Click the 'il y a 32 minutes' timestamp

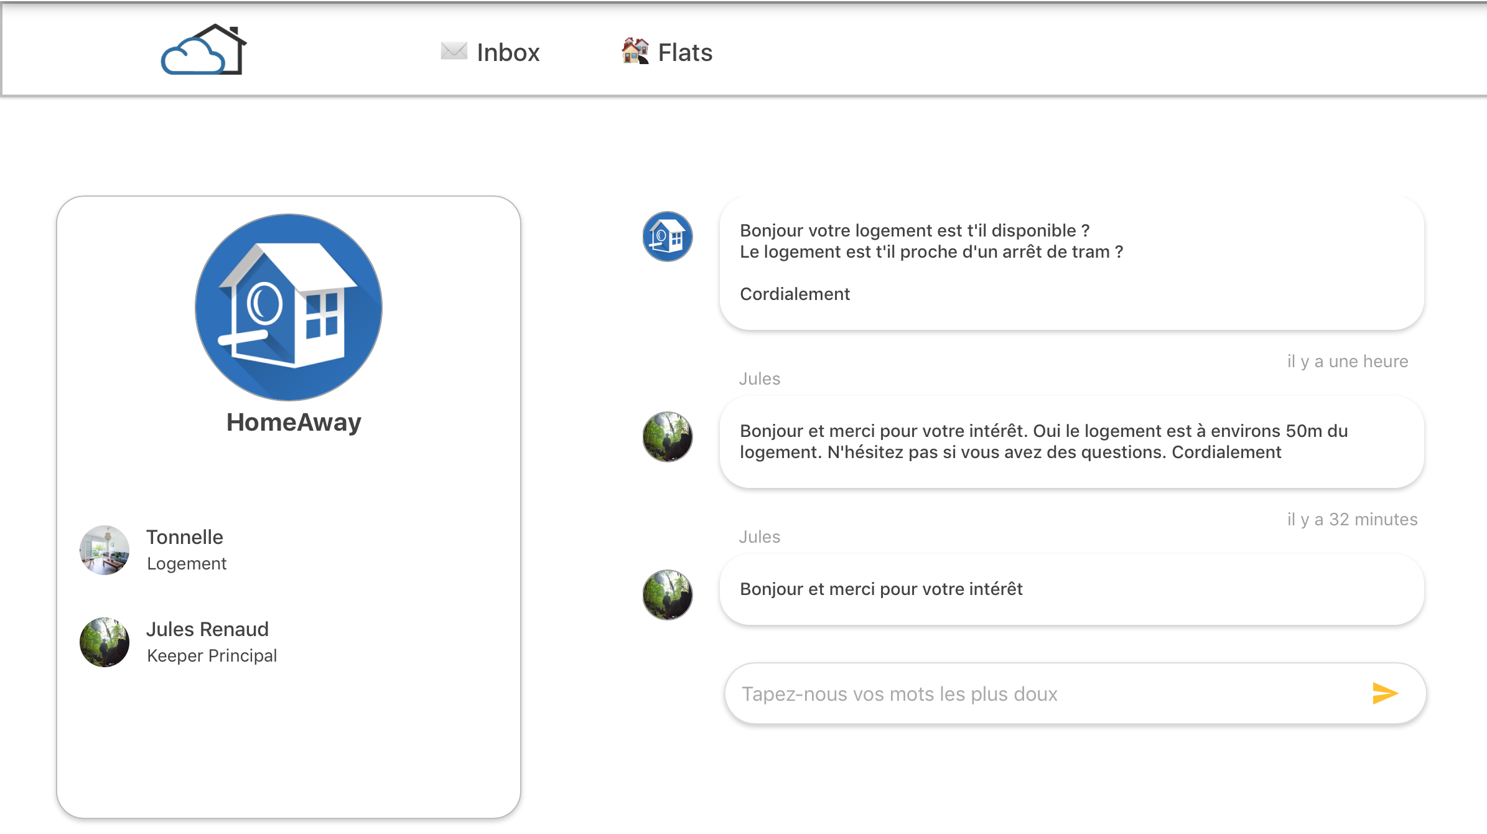(x=1352, y=519)
